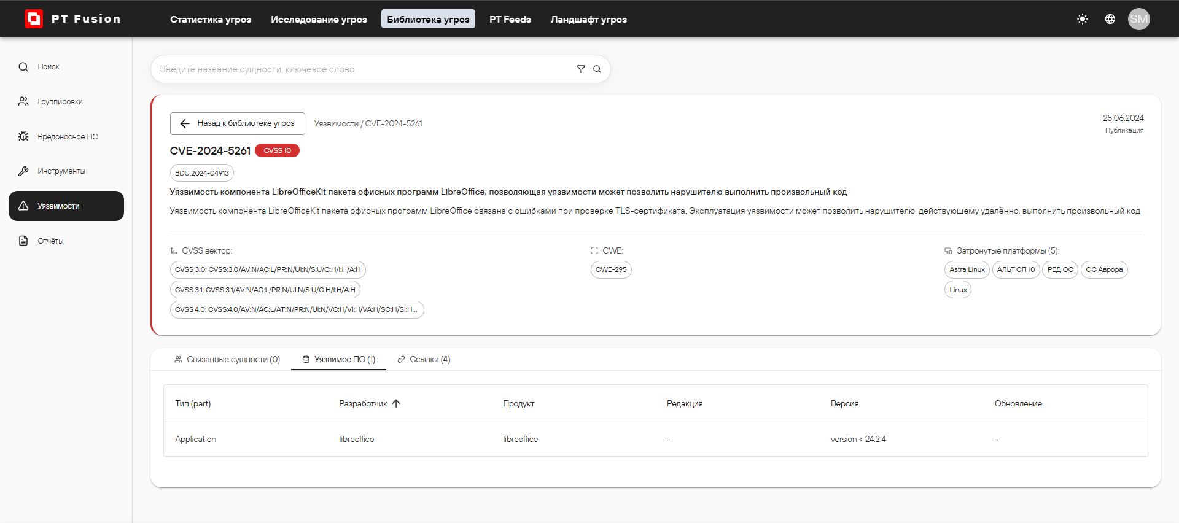Click the filter funnel icon in search
The image size is (1179, 523).
[581, 69]
